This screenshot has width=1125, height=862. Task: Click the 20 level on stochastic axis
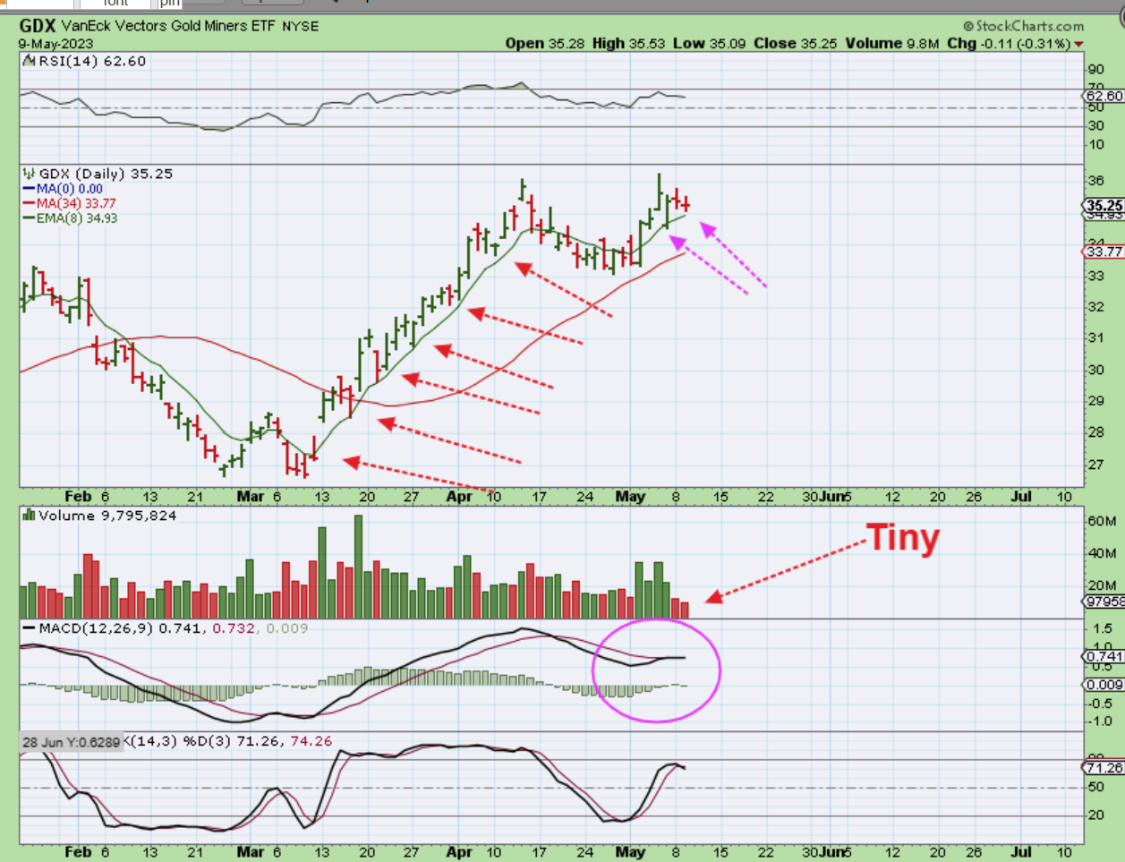tap(1096, 815)
